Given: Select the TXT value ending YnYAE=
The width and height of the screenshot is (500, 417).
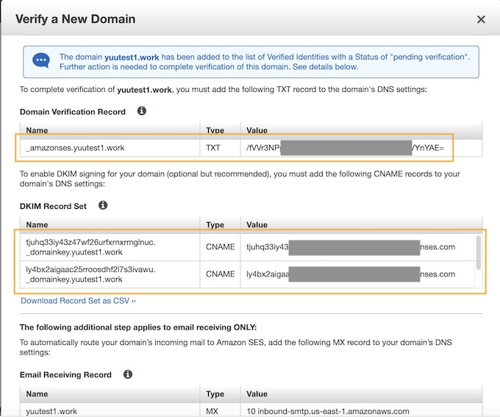Looking at the screenshot, I should (345, 148).
